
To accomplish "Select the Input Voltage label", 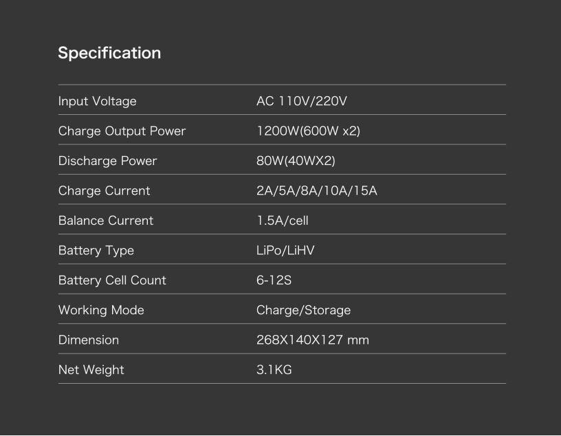I will (x=98, y=101).
